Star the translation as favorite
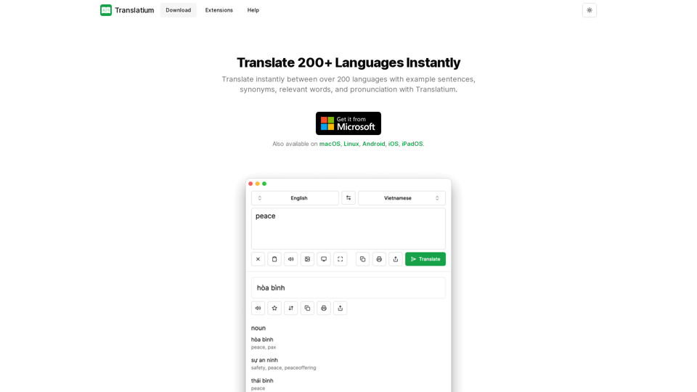Screen dimensions: 697x392 [x=274, y=308]
